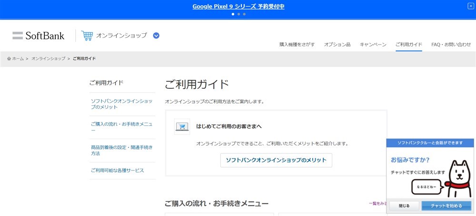Go to ホーム breadcrumb link

click(x=18, y=59)
